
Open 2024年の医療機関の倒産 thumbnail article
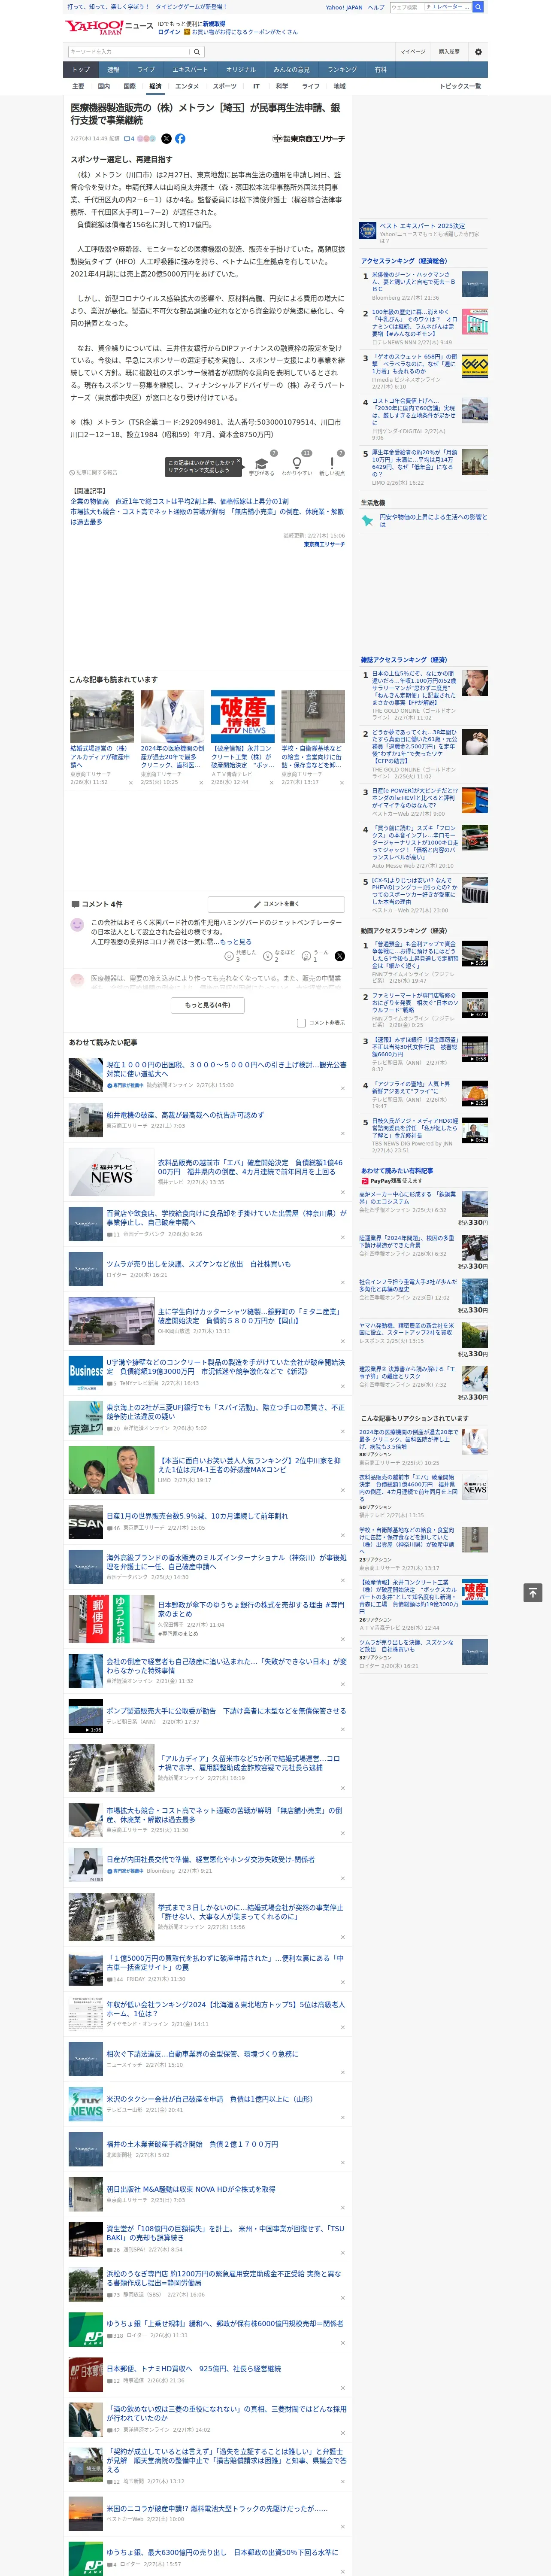[x=172, y=716]
